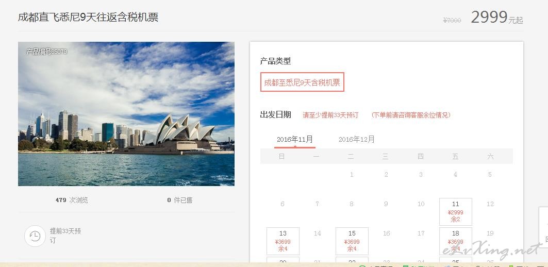548x267 pixels.
Task: Click the note 下单前请咨询客服余位情况
Action: click(x=411, y=115)
